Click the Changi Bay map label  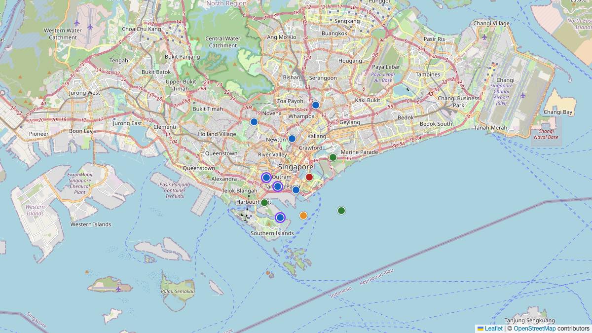click(x=558, y=112)
